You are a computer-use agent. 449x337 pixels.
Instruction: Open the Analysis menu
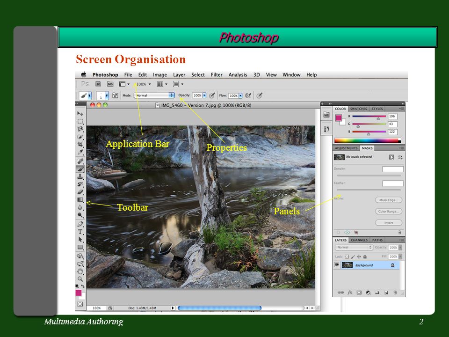[238, 75]
